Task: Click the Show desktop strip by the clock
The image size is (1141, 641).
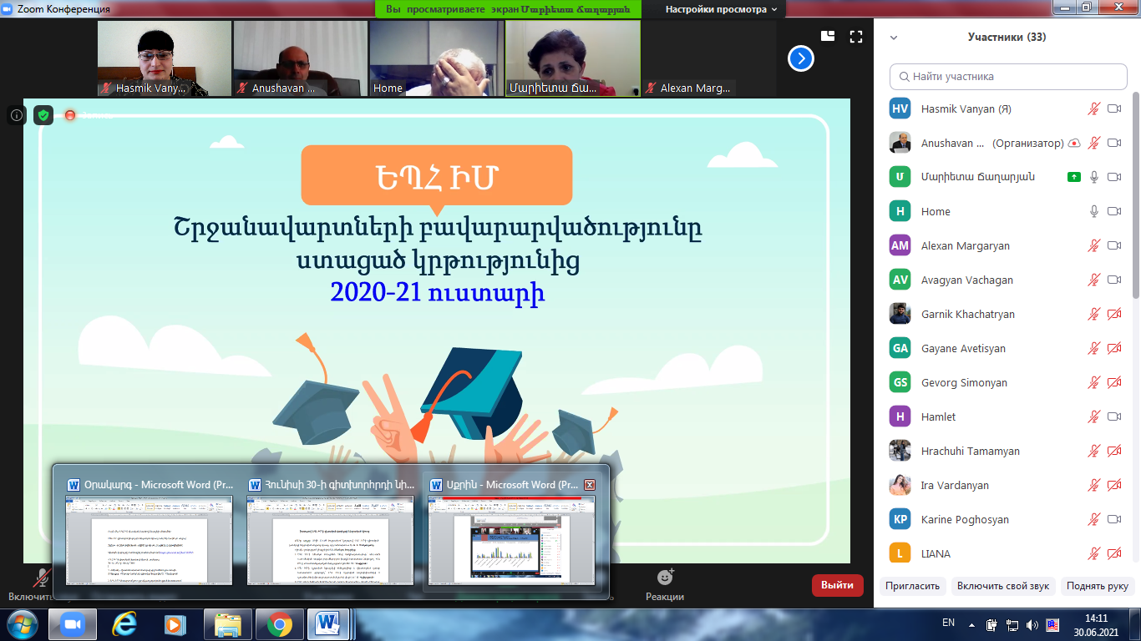Action: (1135, 624)
